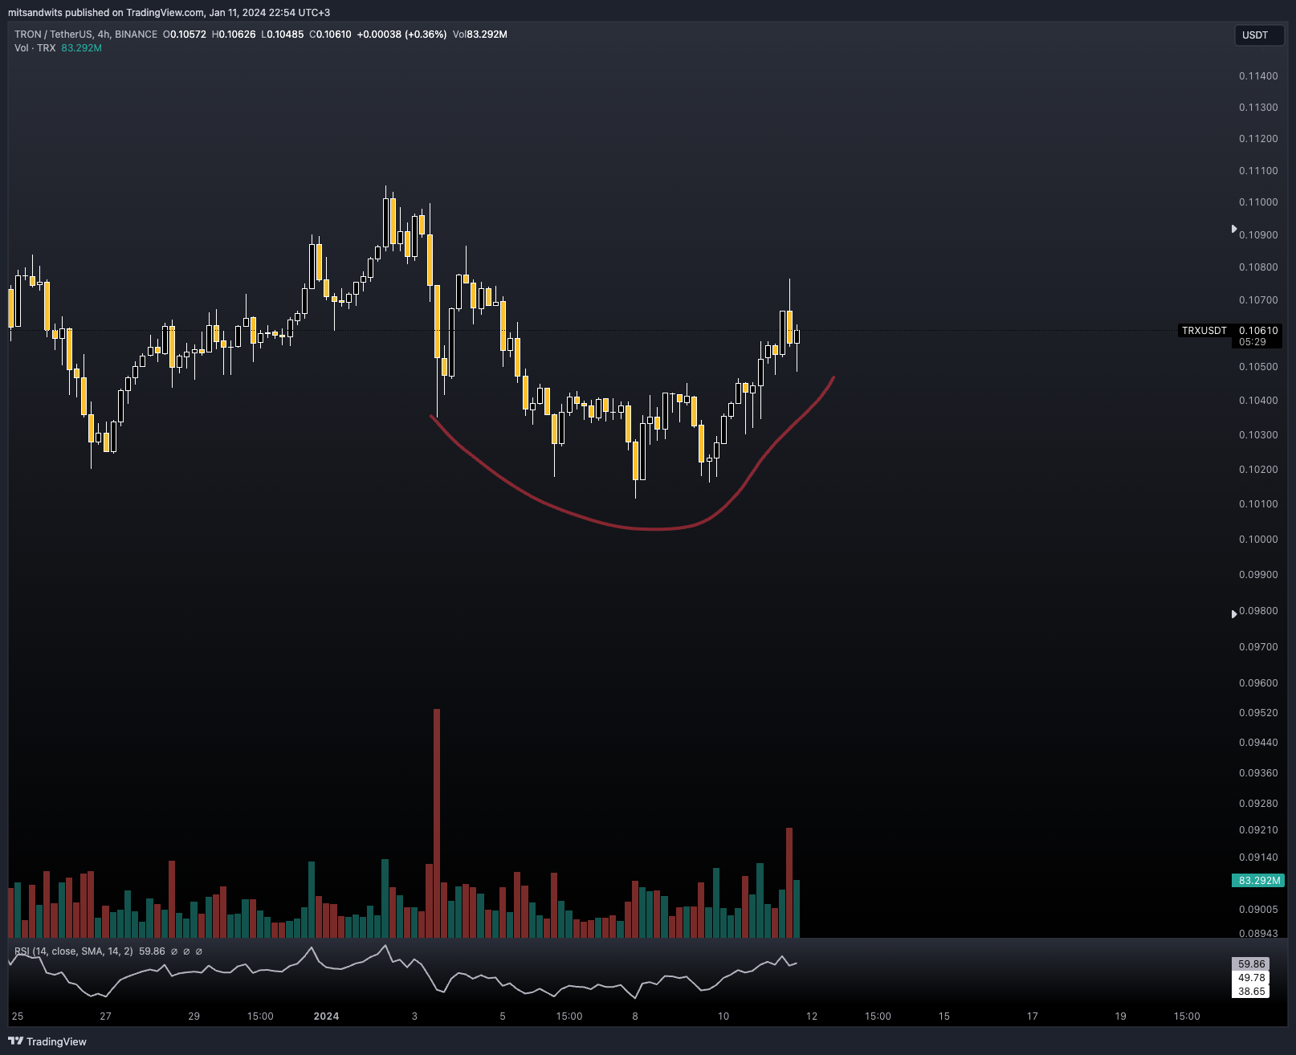This screenshot has width=1296, height=1055.
Task: Click the 27 date on time axis
Action: coord(105,1016)
